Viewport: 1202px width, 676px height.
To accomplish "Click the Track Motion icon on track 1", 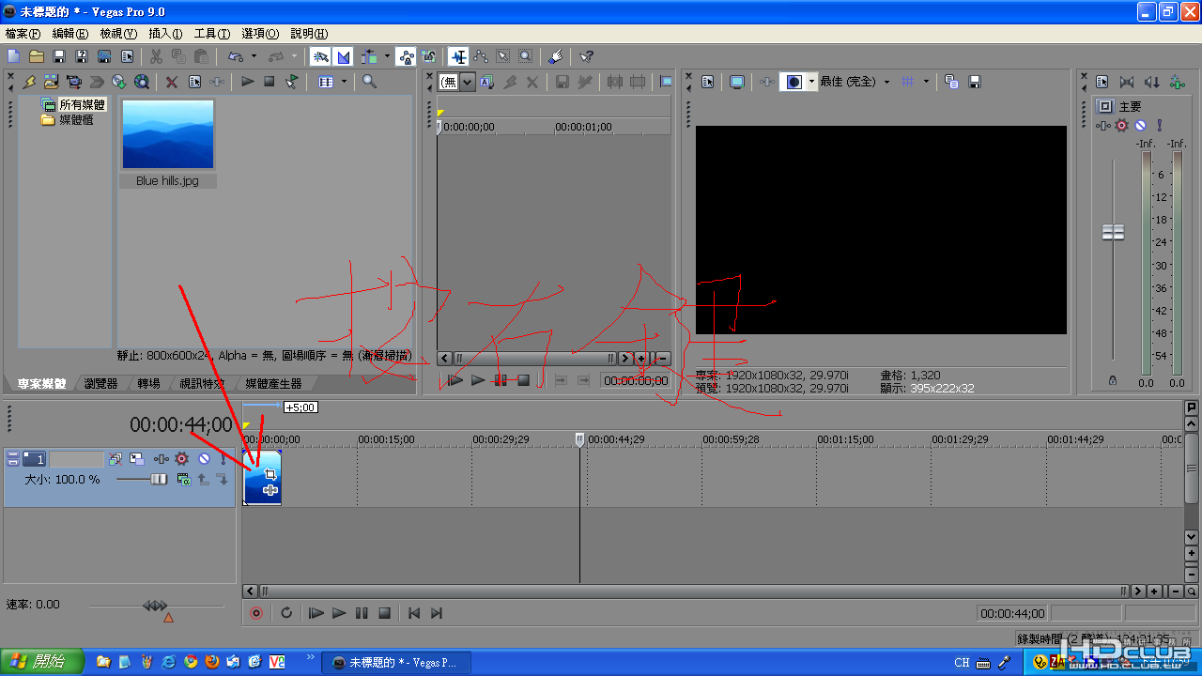I will coord(137,458).
